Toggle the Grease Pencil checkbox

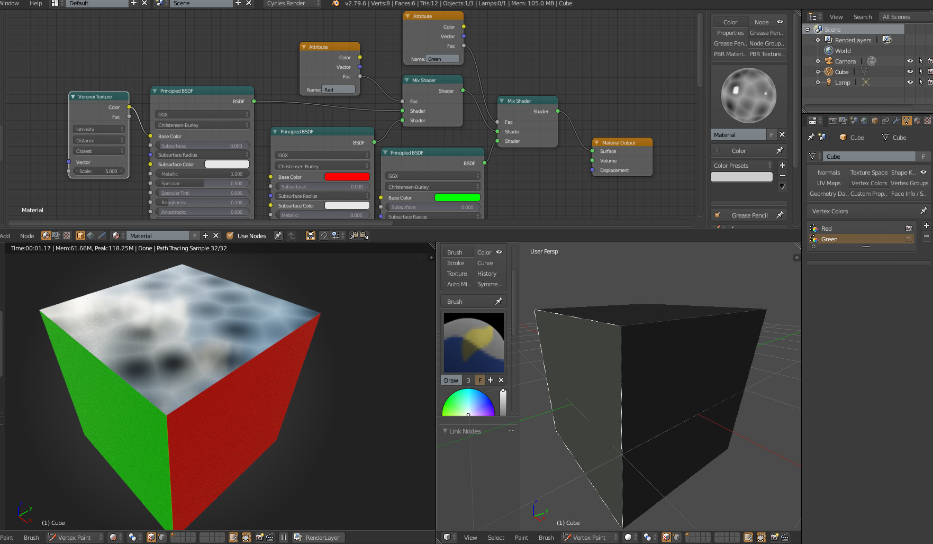point(717,215)
